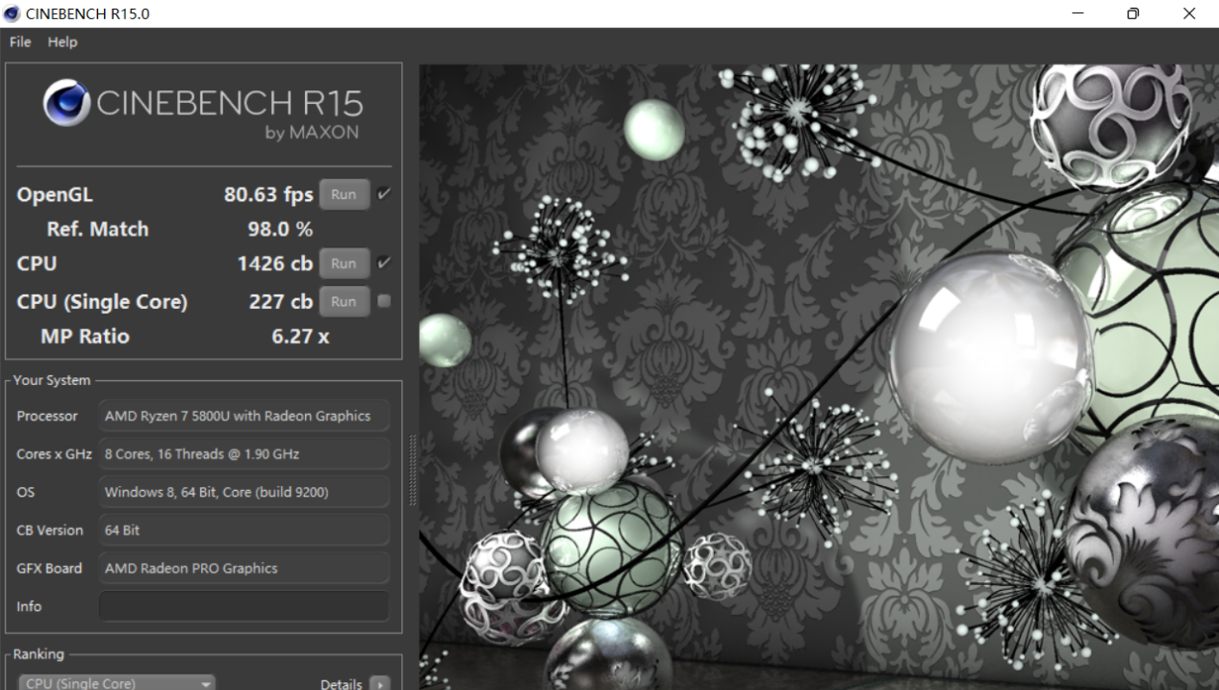The image size is (1219, 690).
Task: Run the CPU (Single Core) test
Action: coord(343,301)
